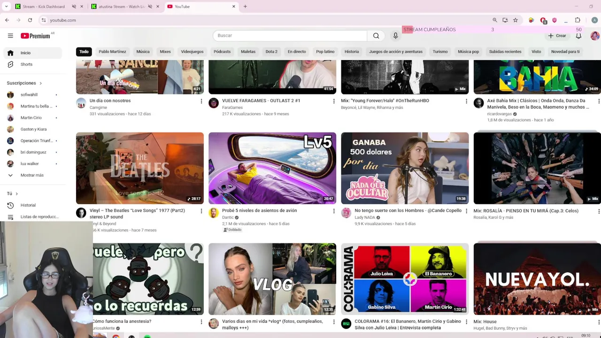Go to Inicio in sidebar
The image size is (601, 338).
point(32,53)
